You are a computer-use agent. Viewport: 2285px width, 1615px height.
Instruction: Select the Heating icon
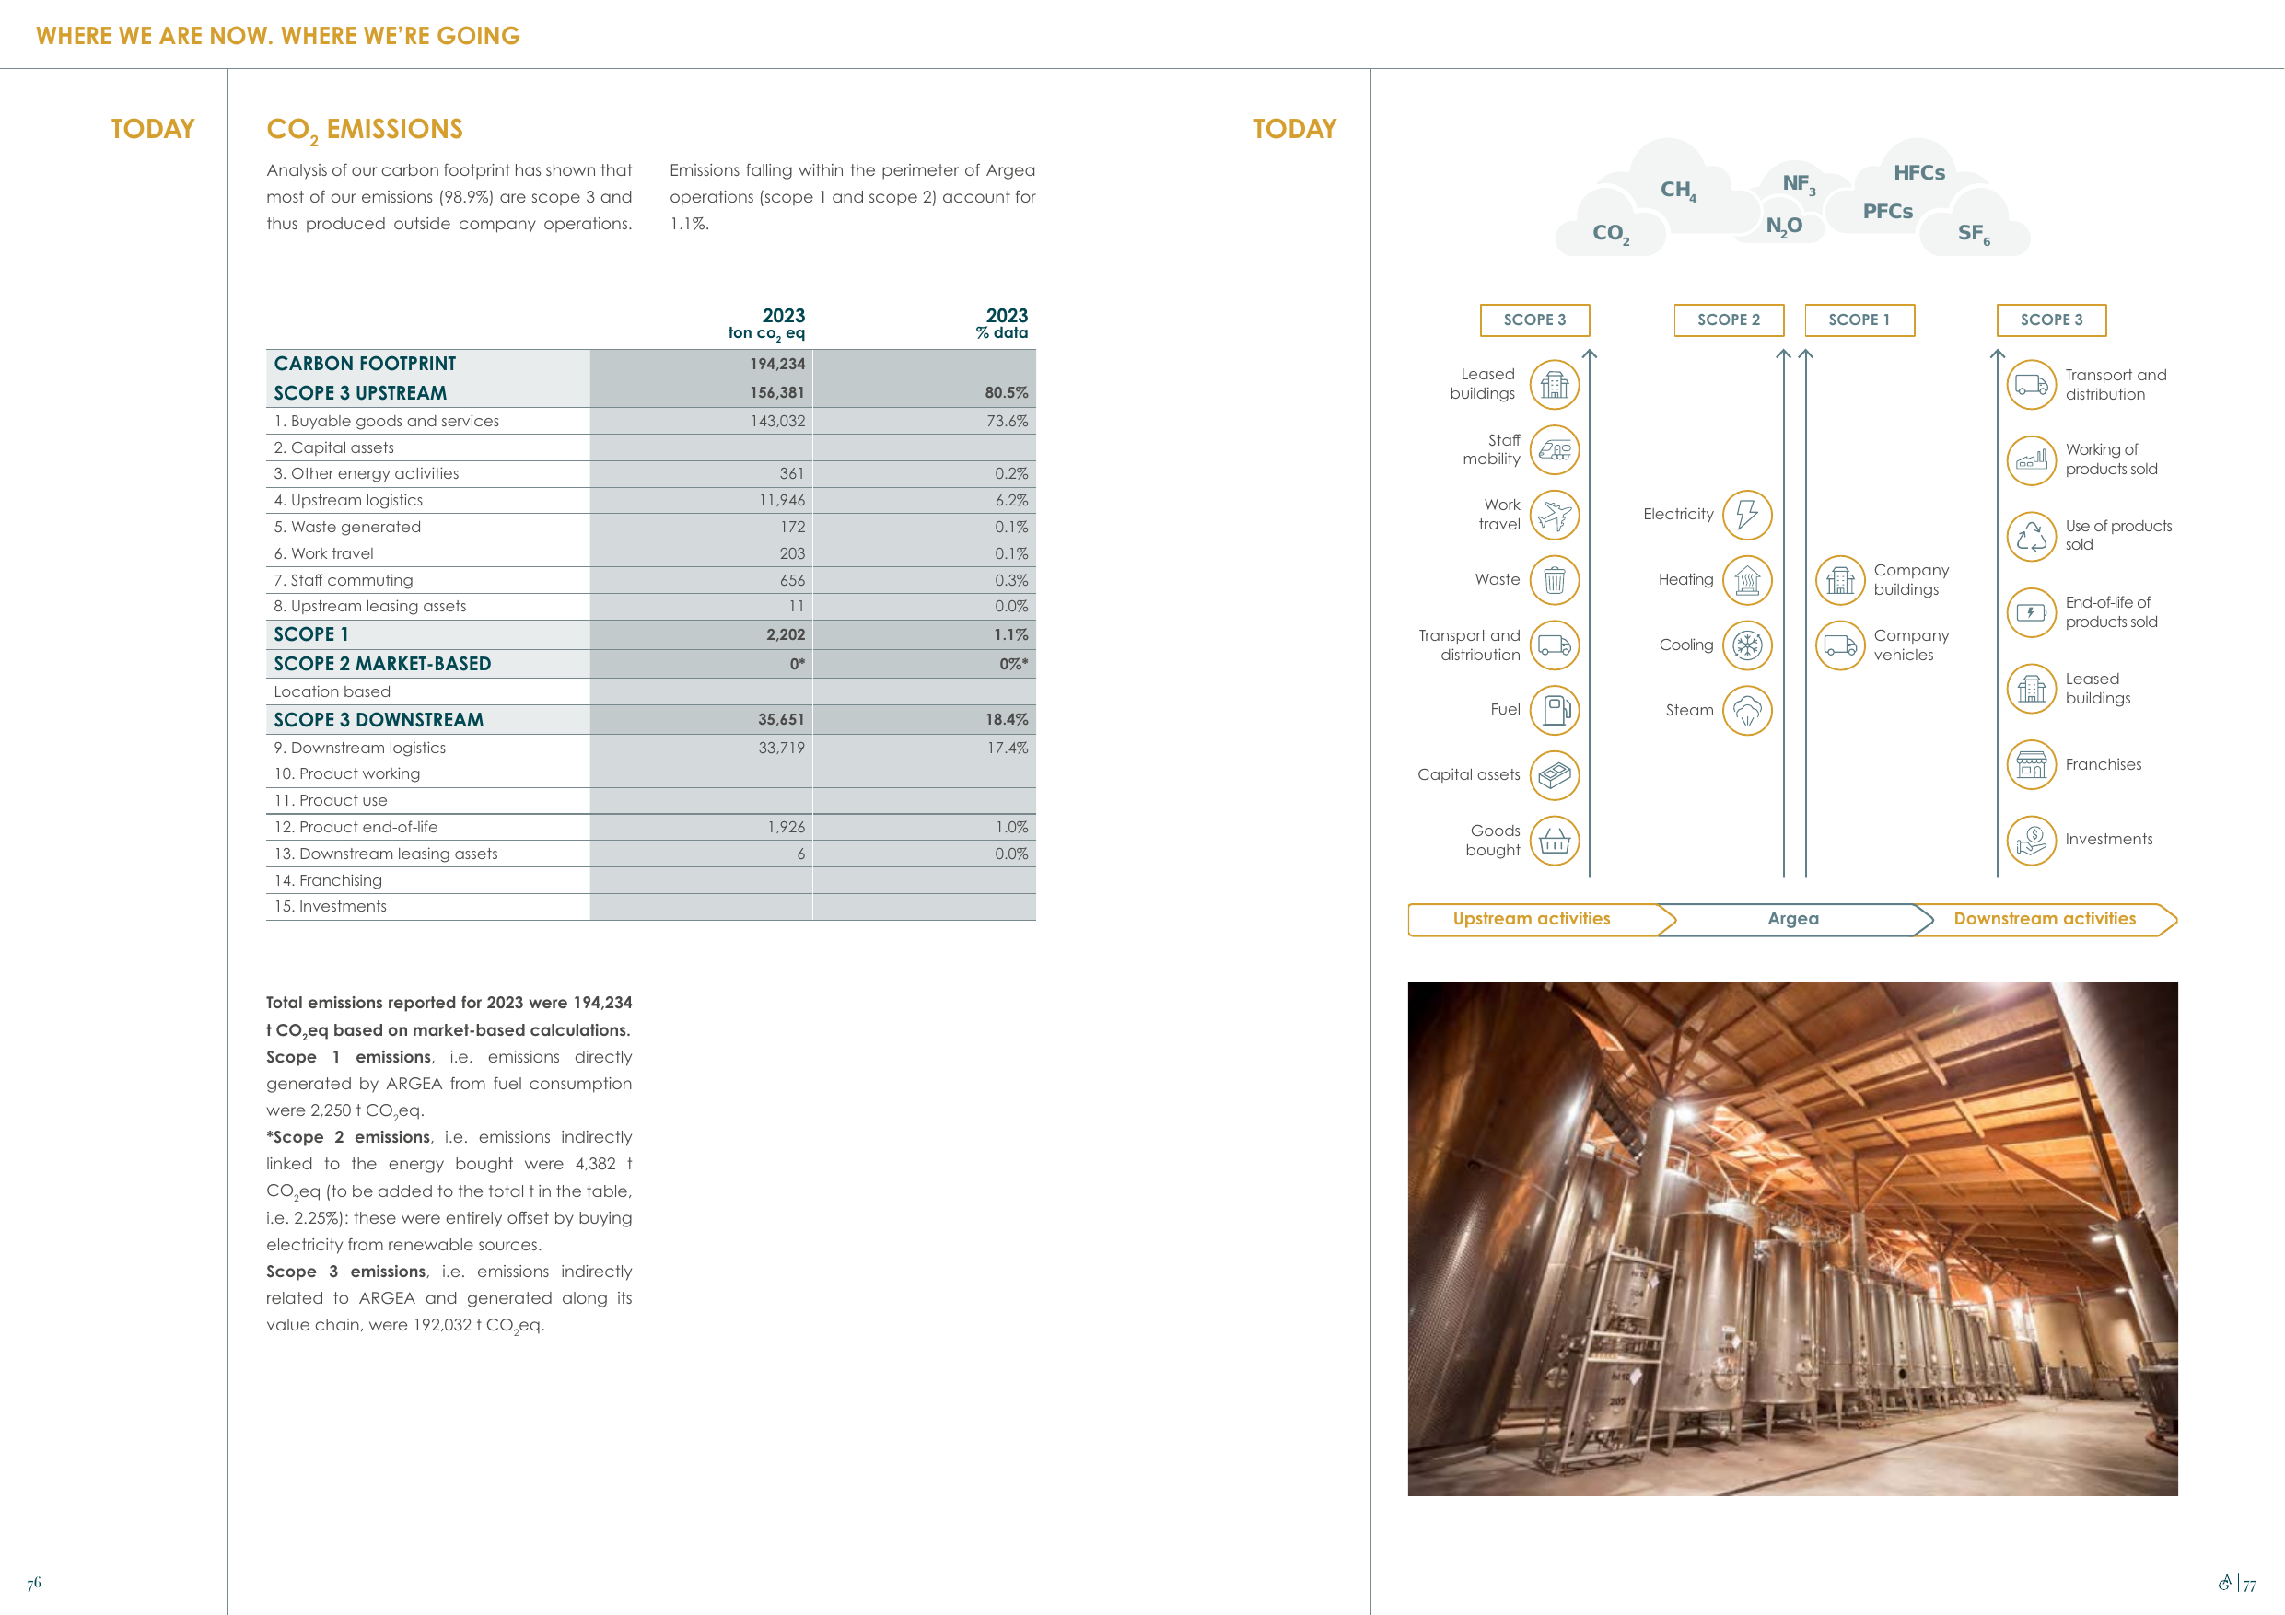[1746, 580]
